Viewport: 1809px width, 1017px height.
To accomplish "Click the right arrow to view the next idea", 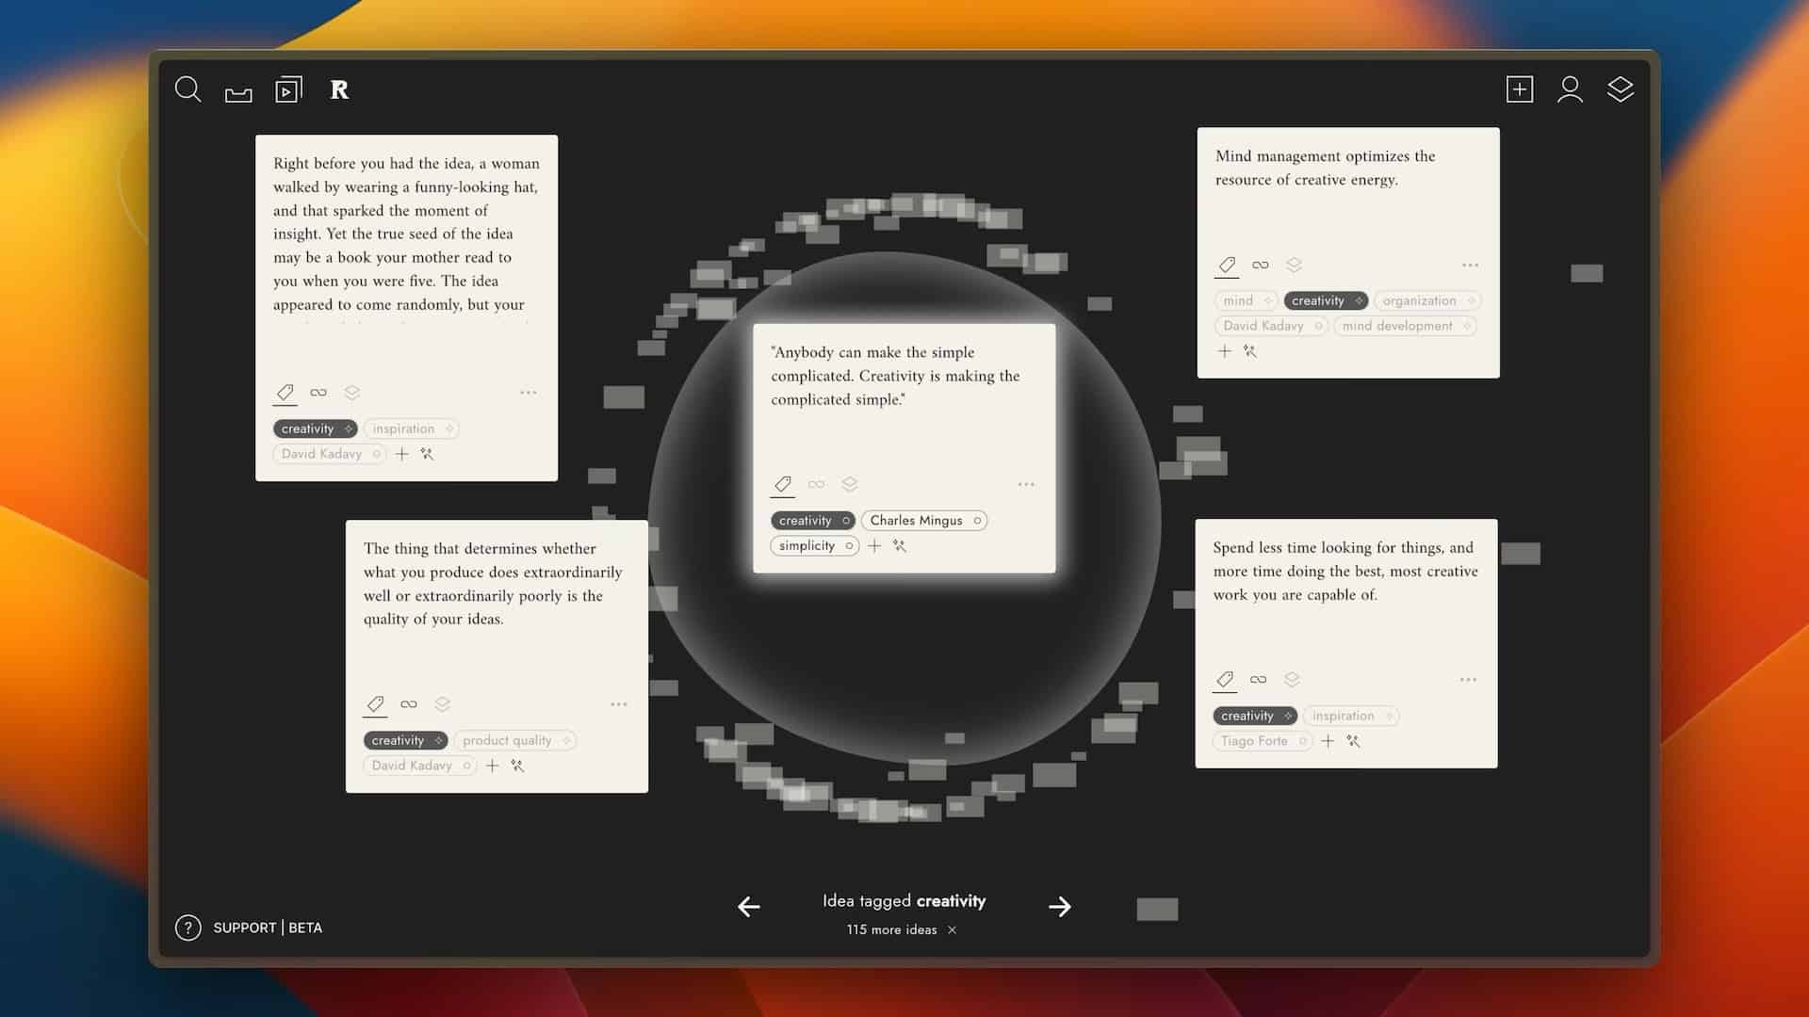I will 1060,906.
